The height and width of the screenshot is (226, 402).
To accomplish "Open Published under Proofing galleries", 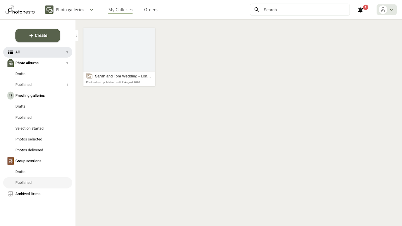I will [38, 117].
